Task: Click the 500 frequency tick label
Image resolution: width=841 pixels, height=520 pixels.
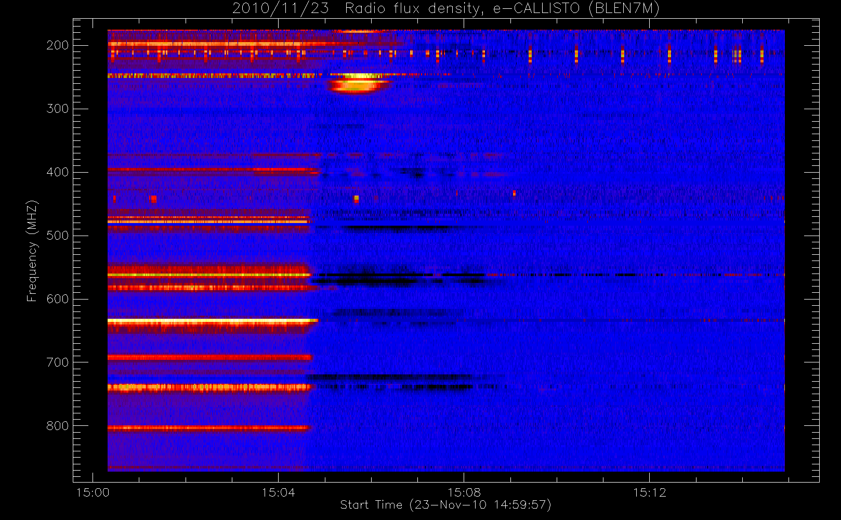Action: click(57, 236)
